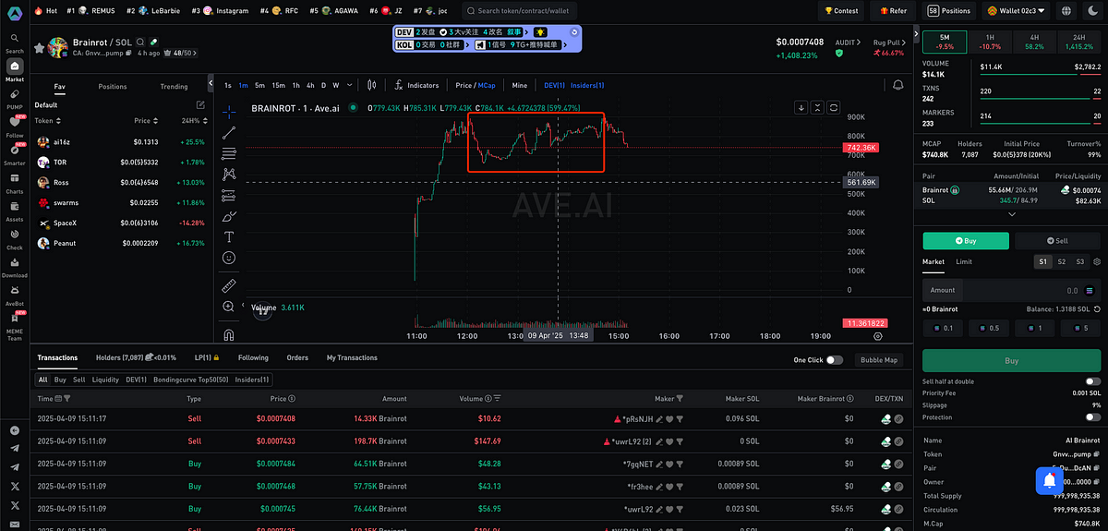Open the Limit order tab

point(963,261)
